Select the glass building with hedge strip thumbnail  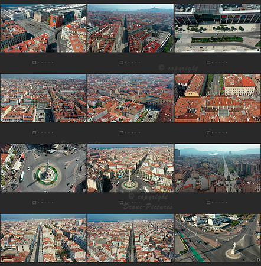coord(217,28)
